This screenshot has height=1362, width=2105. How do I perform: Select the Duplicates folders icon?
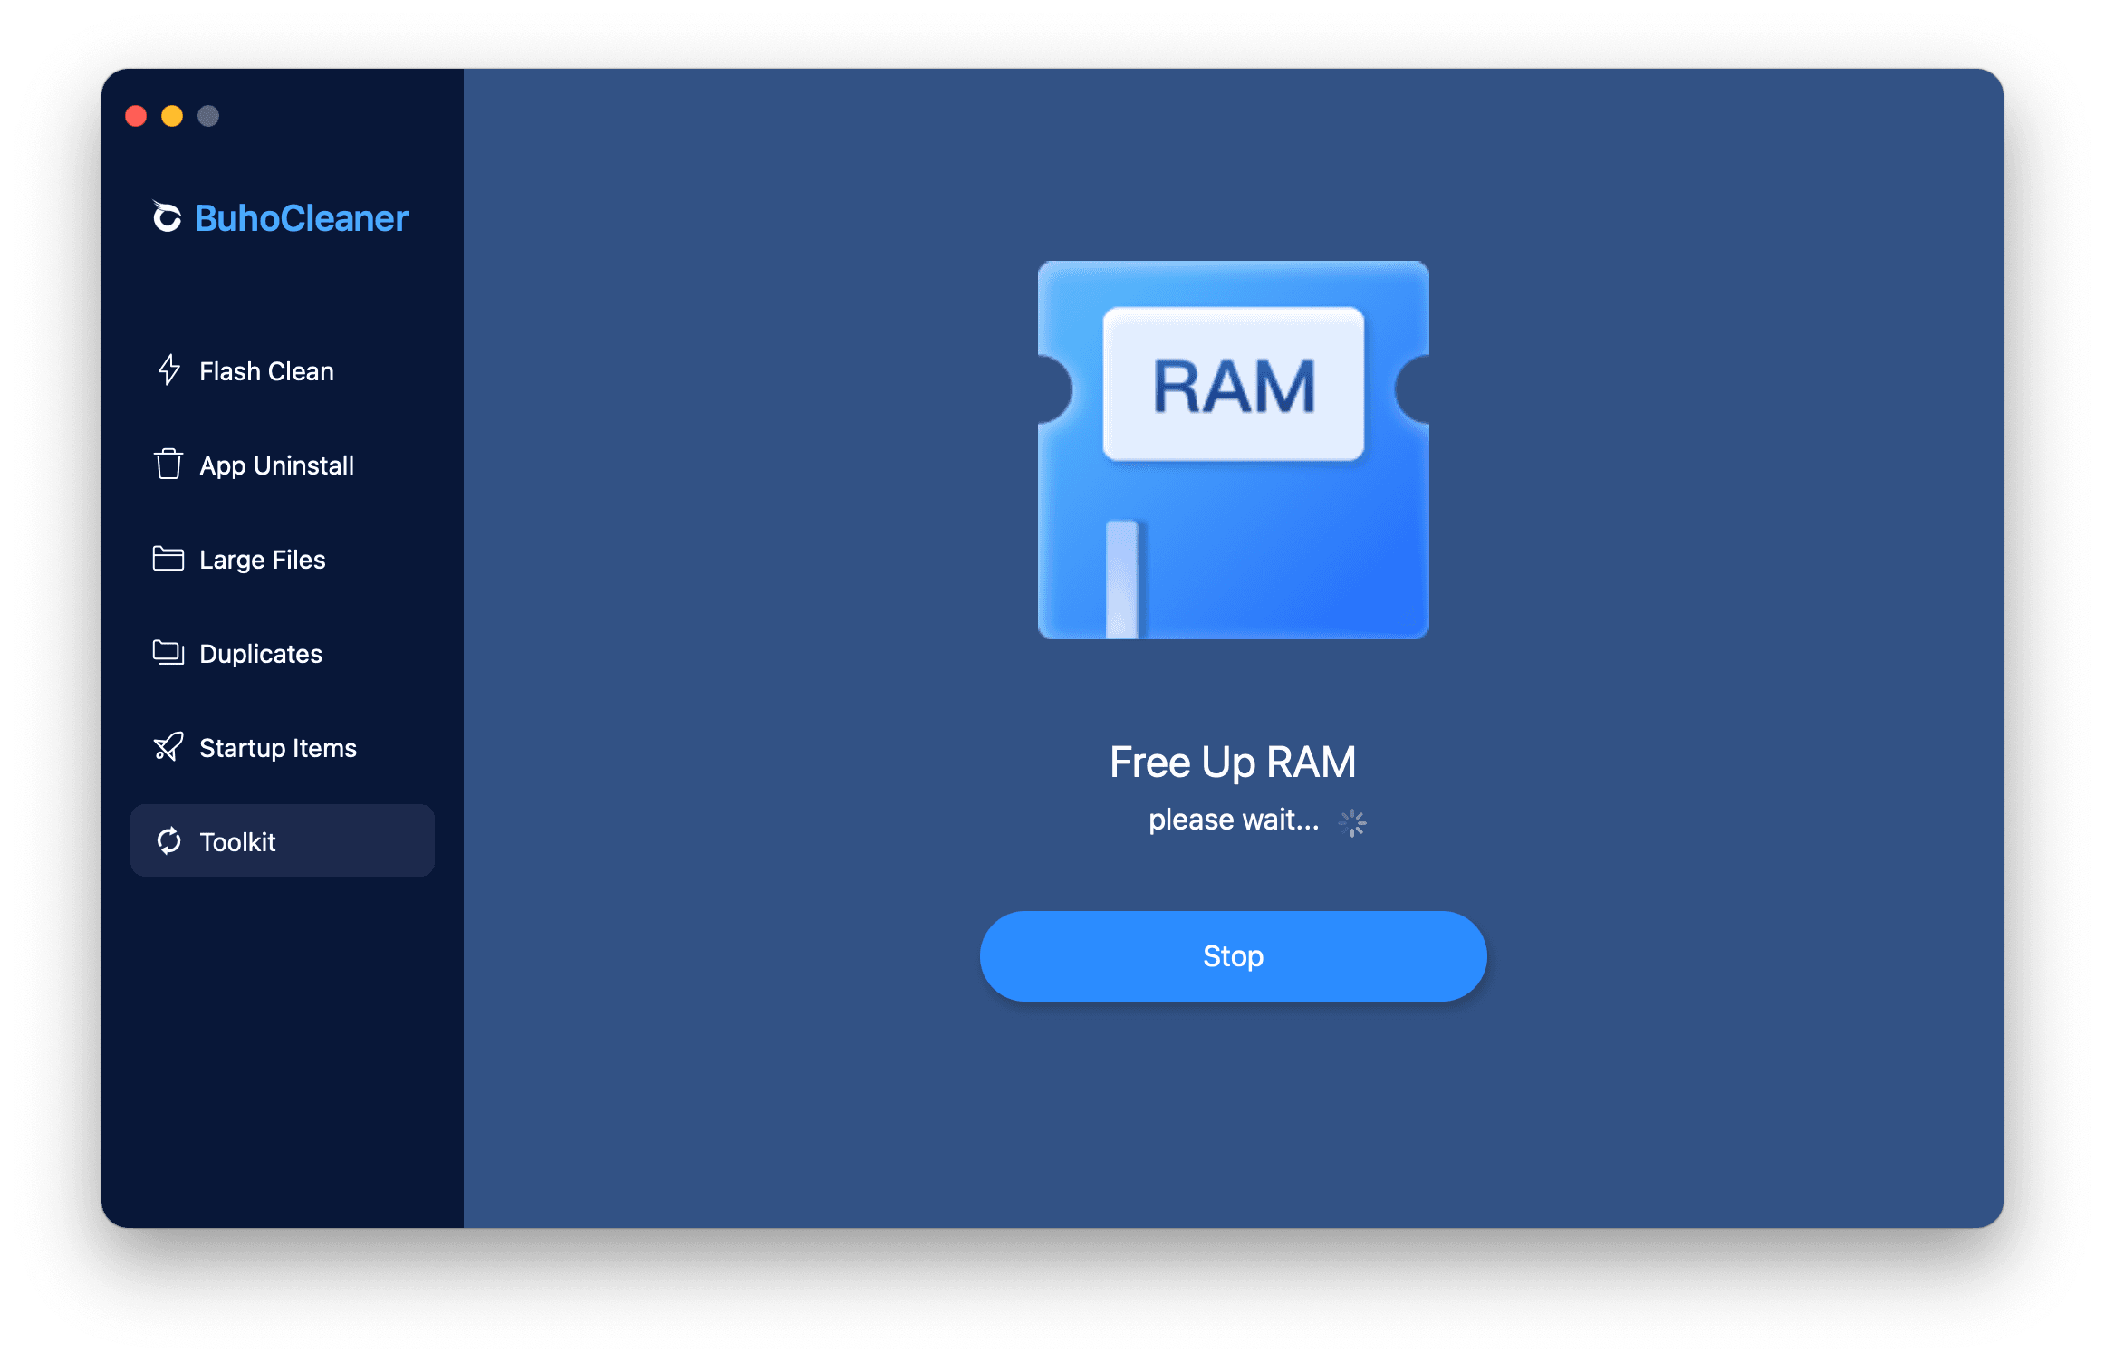click(168, 653)
